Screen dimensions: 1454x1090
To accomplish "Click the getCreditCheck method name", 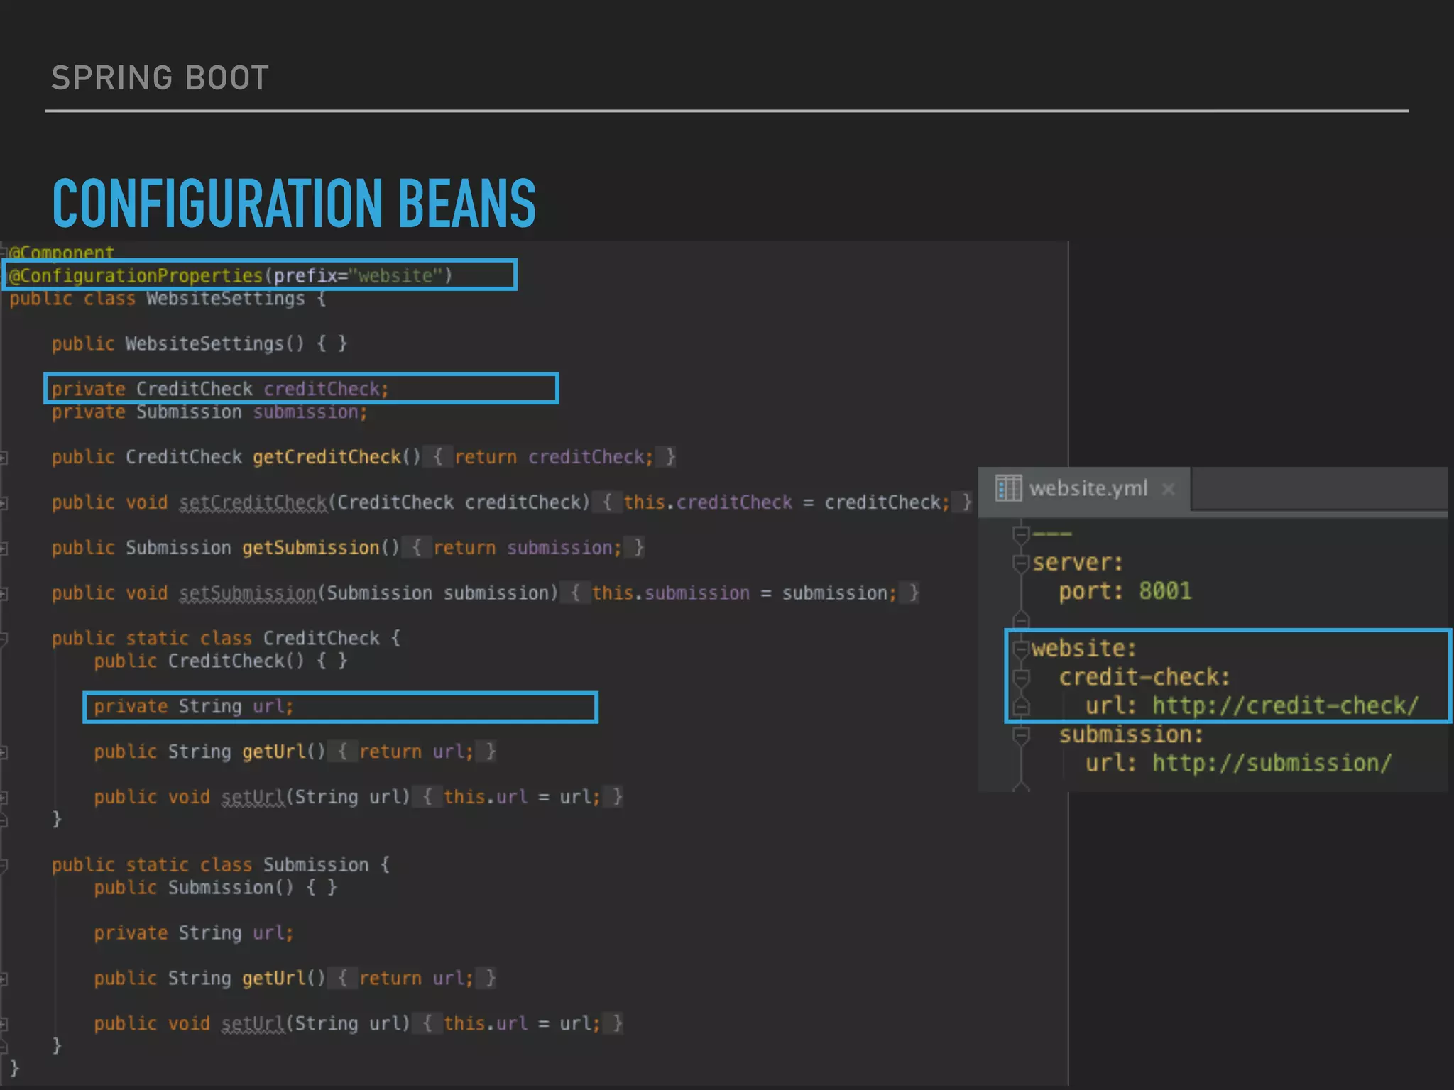I will (x=327, y=457).
